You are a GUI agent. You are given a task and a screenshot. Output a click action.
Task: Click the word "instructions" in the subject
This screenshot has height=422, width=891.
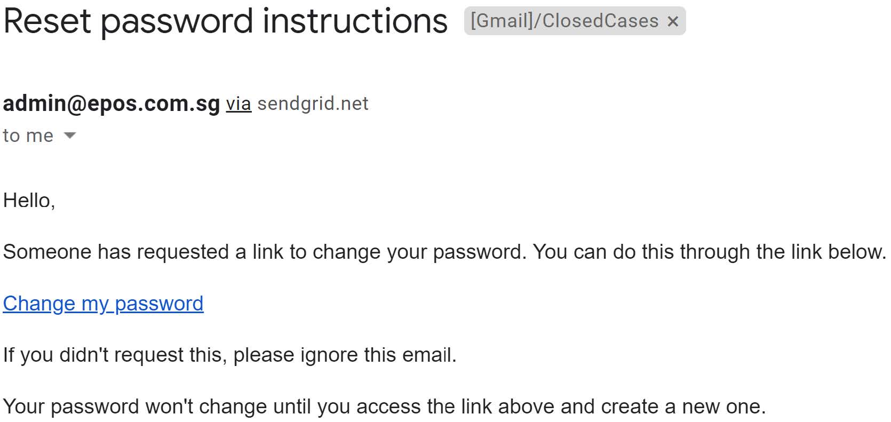point(355,21)
